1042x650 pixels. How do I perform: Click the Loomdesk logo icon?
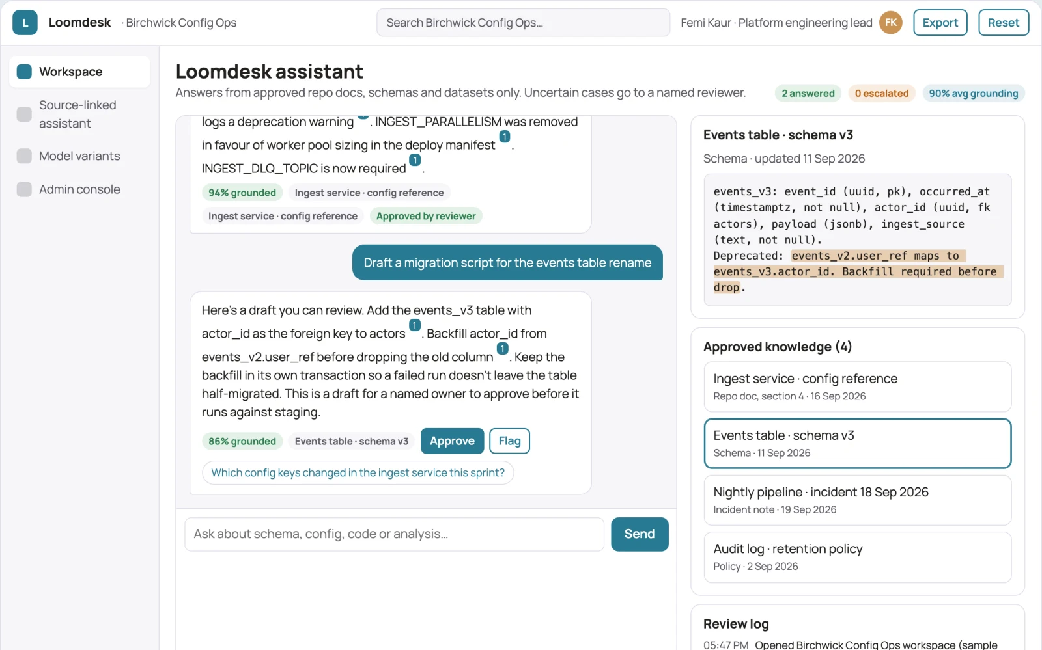(25, 23)
